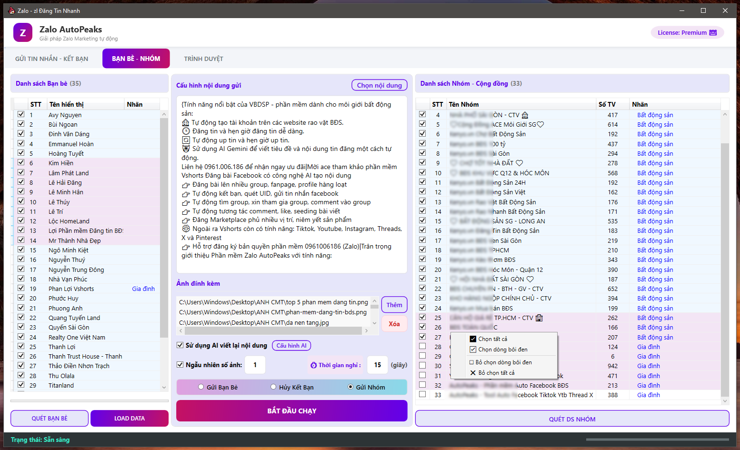Click the house icon in group row 4
The height and width of the screenshot is (450, 740).
525,115
